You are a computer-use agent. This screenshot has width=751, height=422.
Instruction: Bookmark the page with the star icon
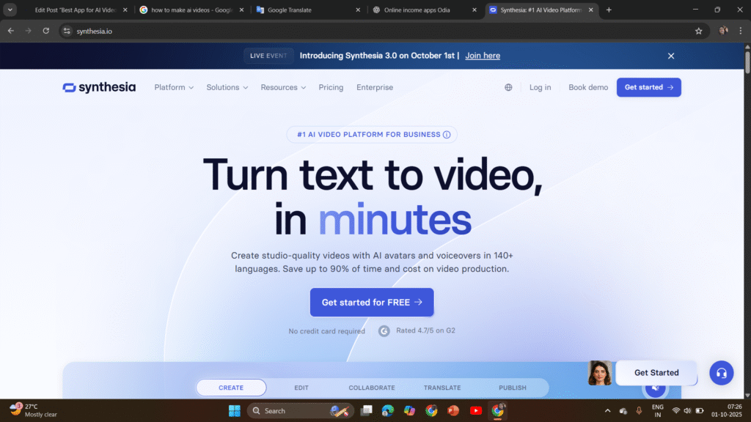tap(699, 31)
